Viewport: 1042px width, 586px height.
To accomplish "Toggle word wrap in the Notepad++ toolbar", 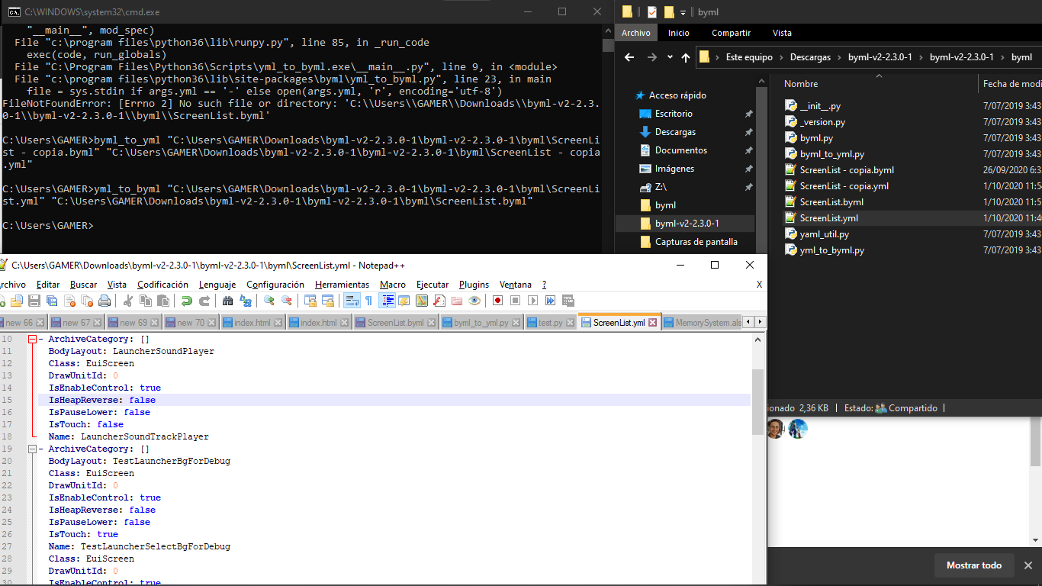I will coord(351,300).
